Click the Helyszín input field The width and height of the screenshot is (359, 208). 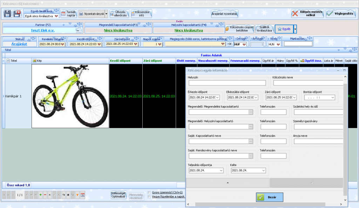227,83
